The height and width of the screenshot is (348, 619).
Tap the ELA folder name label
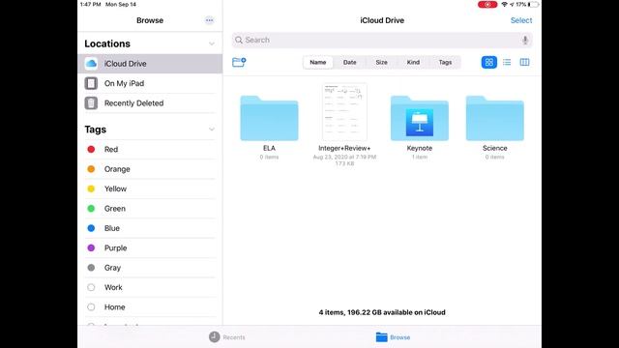[269, 148]
